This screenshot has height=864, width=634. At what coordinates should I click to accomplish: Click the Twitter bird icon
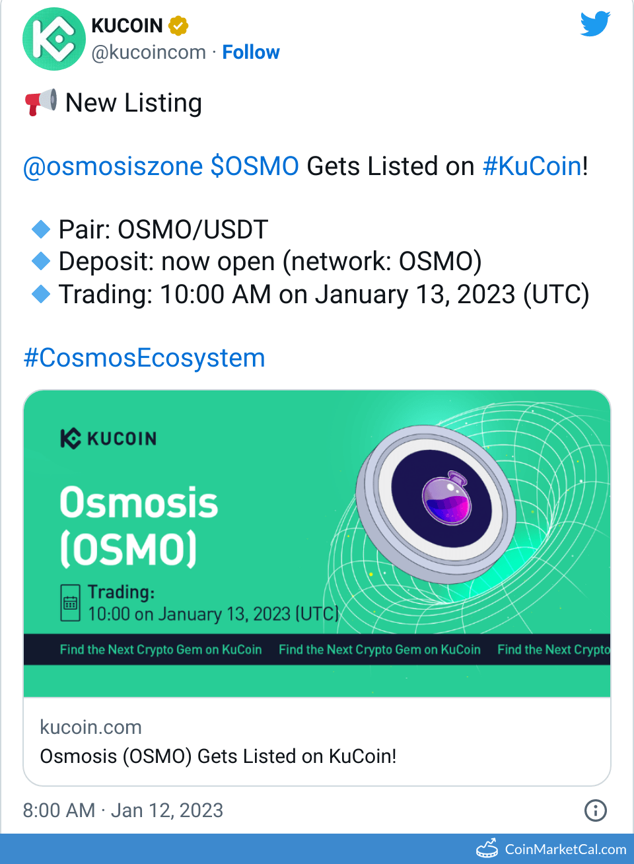pos(595,24)
